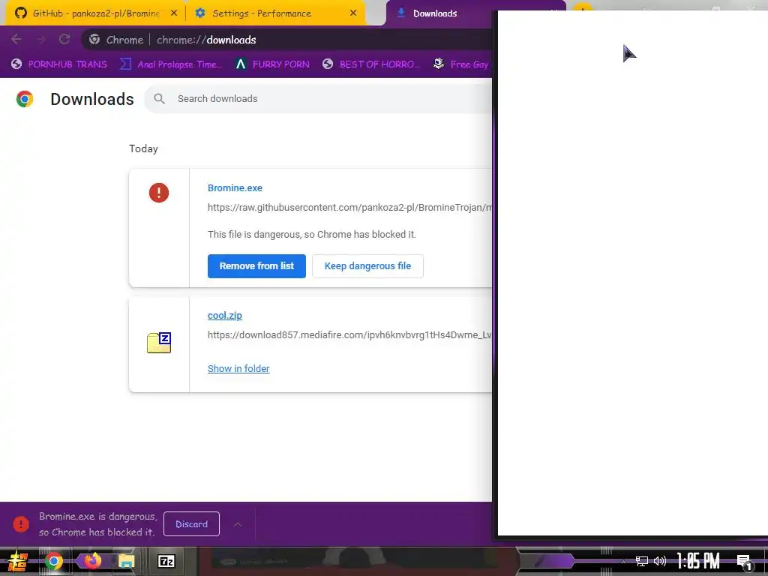Viewport: 768px width, 576px height.
Task: Click the magnifier icon in Search downloads
Action: pos(159,98)
